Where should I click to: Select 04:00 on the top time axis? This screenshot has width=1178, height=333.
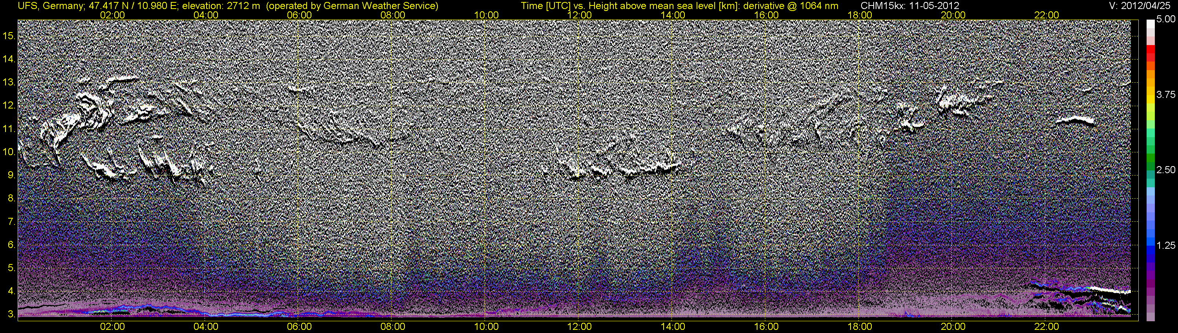[206, 15]
